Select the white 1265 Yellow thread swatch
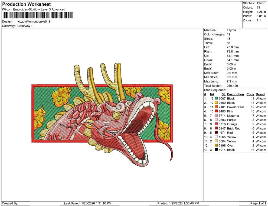 point(216,137)
